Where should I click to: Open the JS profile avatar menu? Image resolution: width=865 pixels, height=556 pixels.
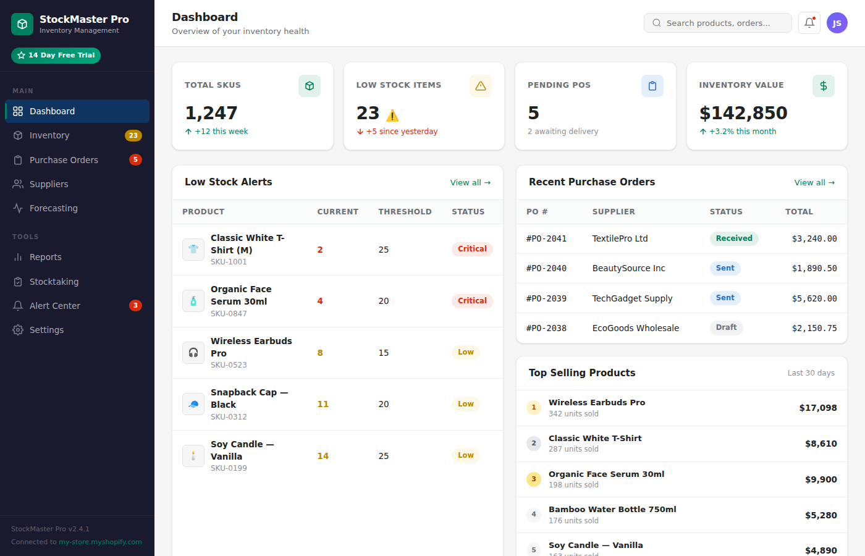(837, 23)
